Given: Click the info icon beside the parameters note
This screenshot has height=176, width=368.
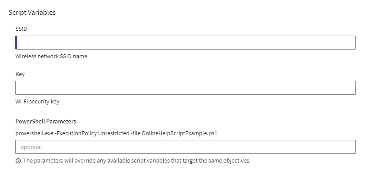Looking at the screenshot, I should click(x=18, y=161).
